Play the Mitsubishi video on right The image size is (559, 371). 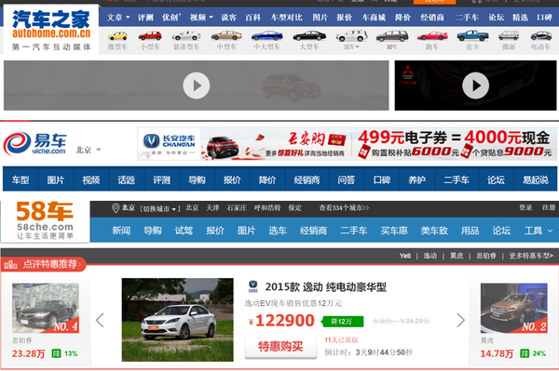[x=475, y=86]
